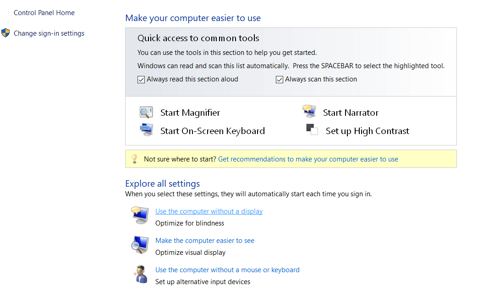
Task: Select Start Narrator text
Action: [x=351, y=113]
